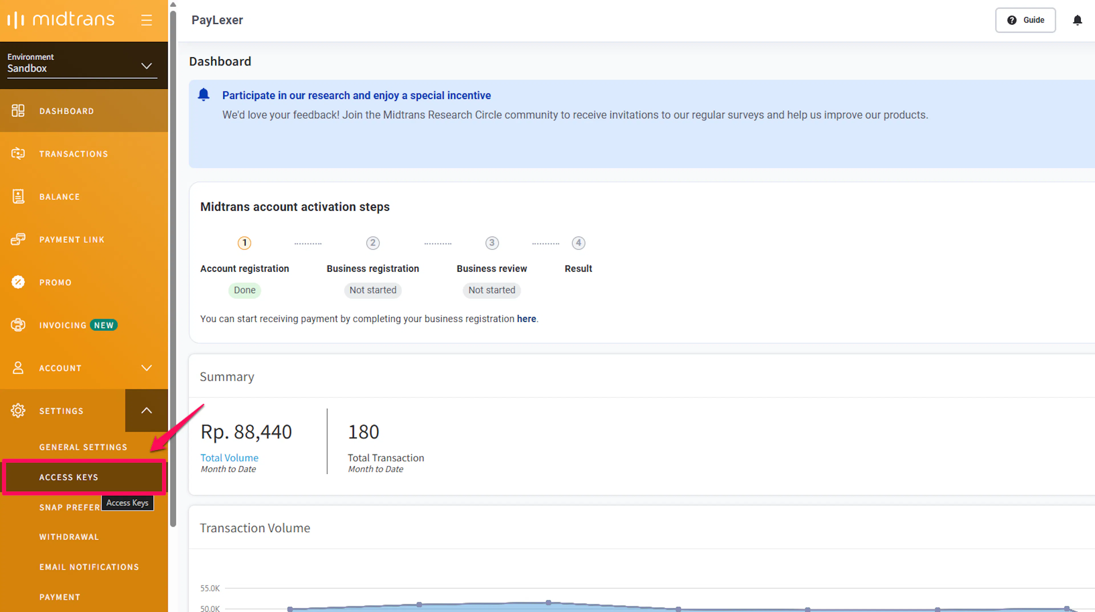The width and height of the screenshot is (1095, 612).
Task: Open General Settings submenu item
Action: pos(83,447)
